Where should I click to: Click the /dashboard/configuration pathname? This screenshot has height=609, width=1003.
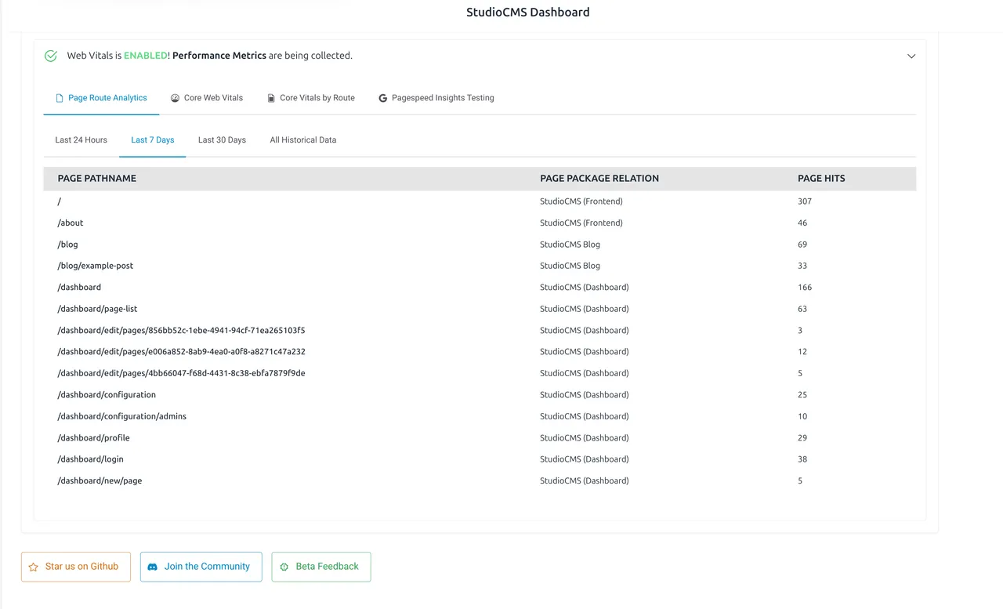click(x=107, y=395)
